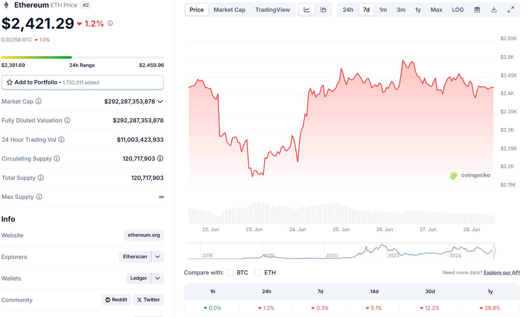Switch to line chart view icon
This screenshot has height=317, width=529.
(306, 10)
